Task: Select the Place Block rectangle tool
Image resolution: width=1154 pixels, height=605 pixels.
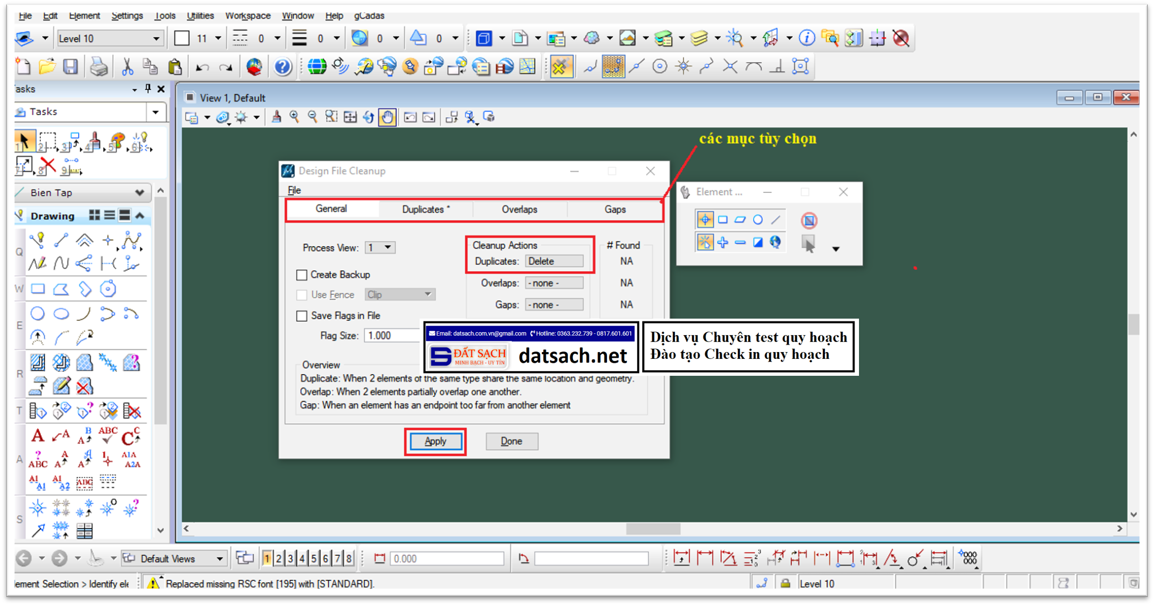Action: (37, 289)
